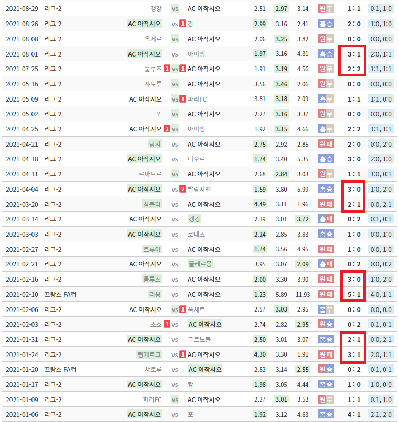
Task: Open the 르아브르 team link
Action: [x=150, y=174]
